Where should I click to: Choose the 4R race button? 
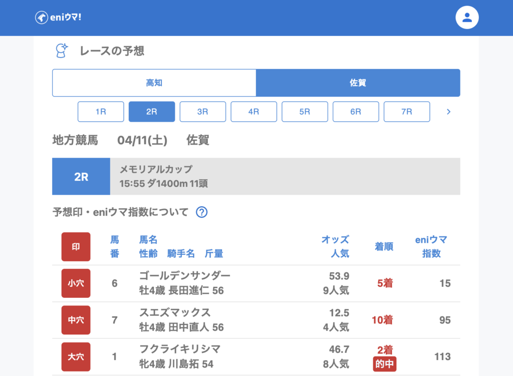click(x=253, y=112)
